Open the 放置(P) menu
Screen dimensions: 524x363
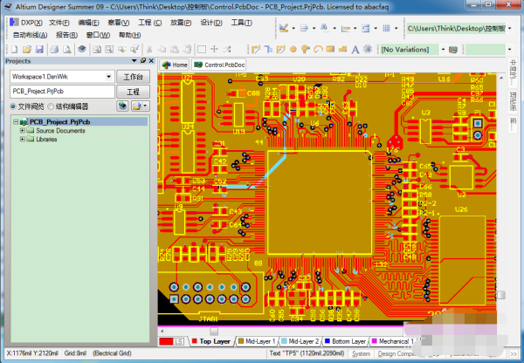(x=181, y=23)
